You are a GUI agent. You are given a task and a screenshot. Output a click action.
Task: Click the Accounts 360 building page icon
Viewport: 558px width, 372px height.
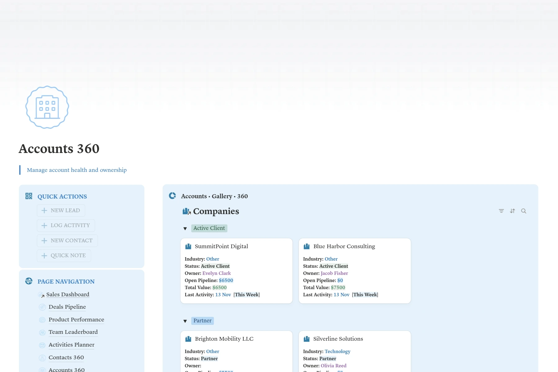point(47,107)
